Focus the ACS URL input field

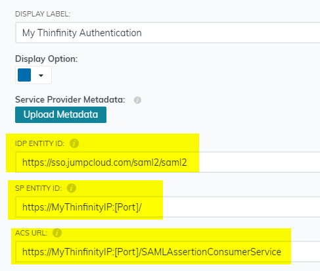168,252
